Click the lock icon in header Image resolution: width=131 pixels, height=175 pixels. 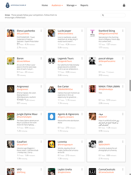(x=124, y=5)
